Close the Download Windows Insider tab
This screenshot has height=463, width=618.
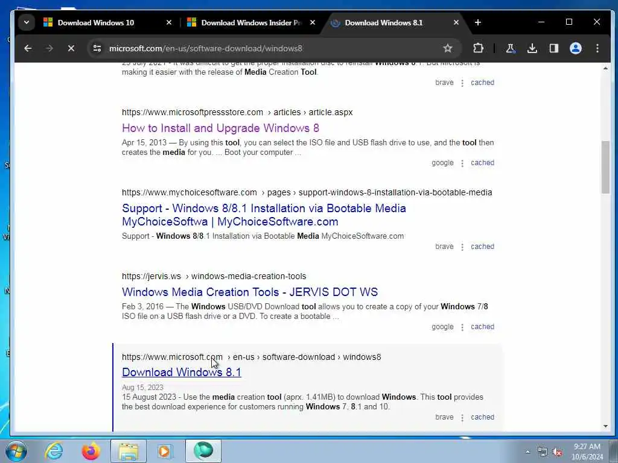pyautogui.click(x=312, y=23)
